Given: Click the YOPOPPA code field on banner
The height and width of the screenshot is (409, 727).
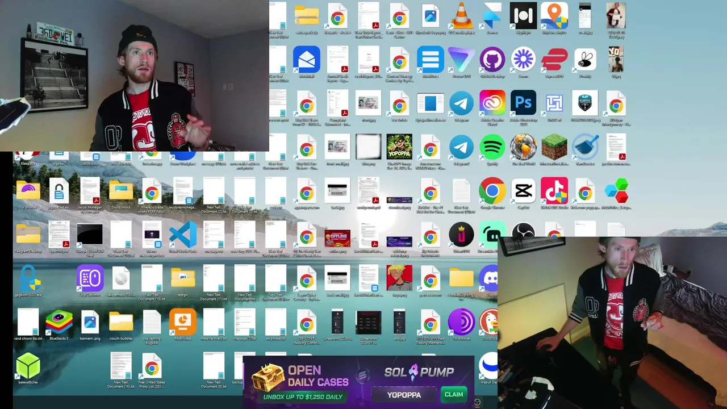Looking at the screenshot, I should pos(404,394).
